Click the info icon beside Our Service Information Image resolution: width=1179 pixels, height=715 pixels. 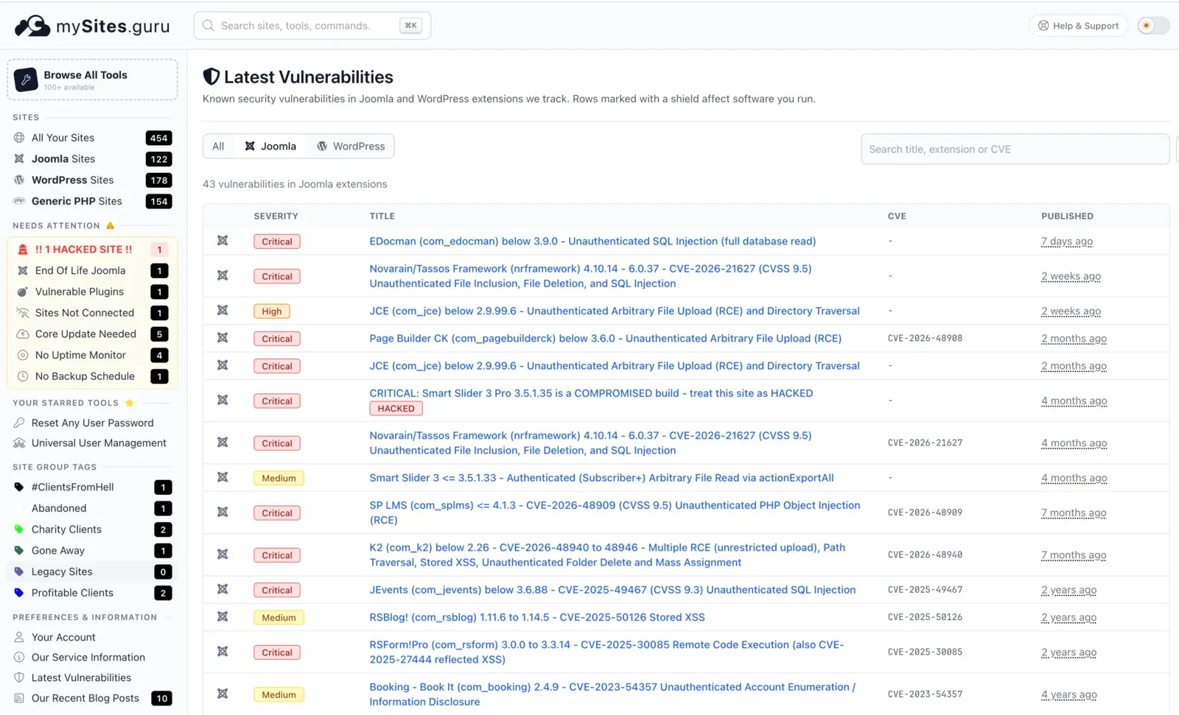coord(19,658)
